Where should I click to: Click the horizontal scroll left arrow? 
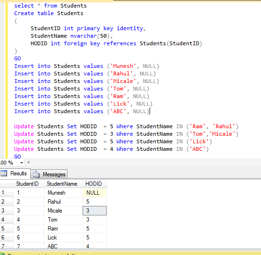coord(28,163)
